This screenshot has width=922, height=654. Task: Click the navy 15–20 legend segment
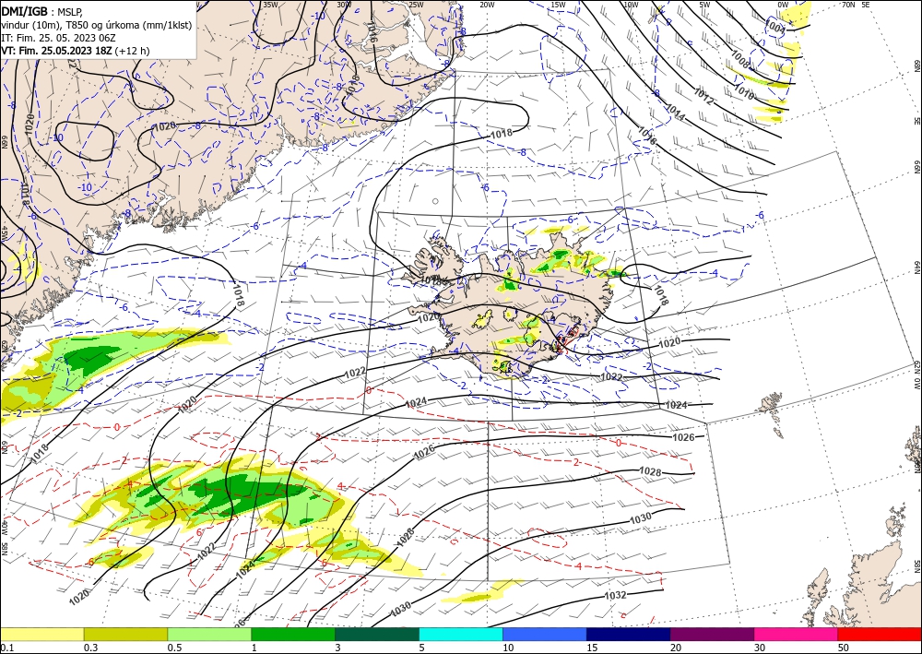[x=629, y=634]
